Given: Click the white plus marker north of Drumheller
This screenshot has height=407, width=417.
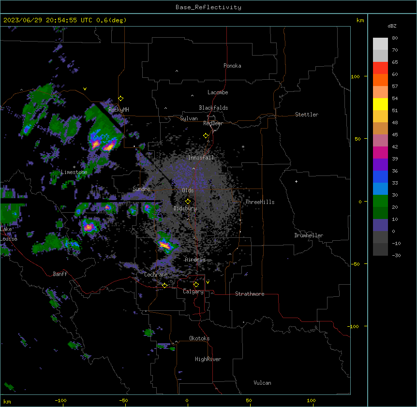Looking at the screenshot, I should pyautogui.click(x=296, y=181).
